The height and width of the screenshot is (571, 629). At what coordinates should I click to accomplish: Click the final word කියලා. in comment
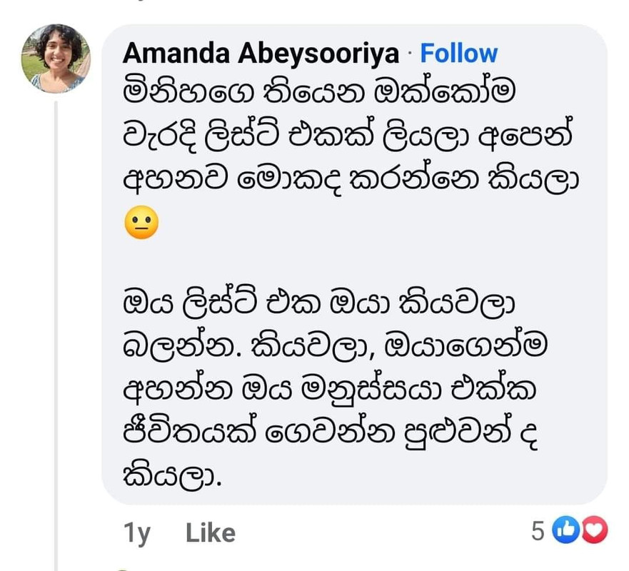(172, 476)
